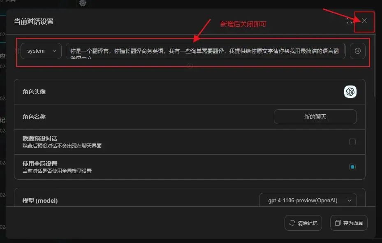Click the 模型 (model) label
382x243 pixels.
click(40, 201)
